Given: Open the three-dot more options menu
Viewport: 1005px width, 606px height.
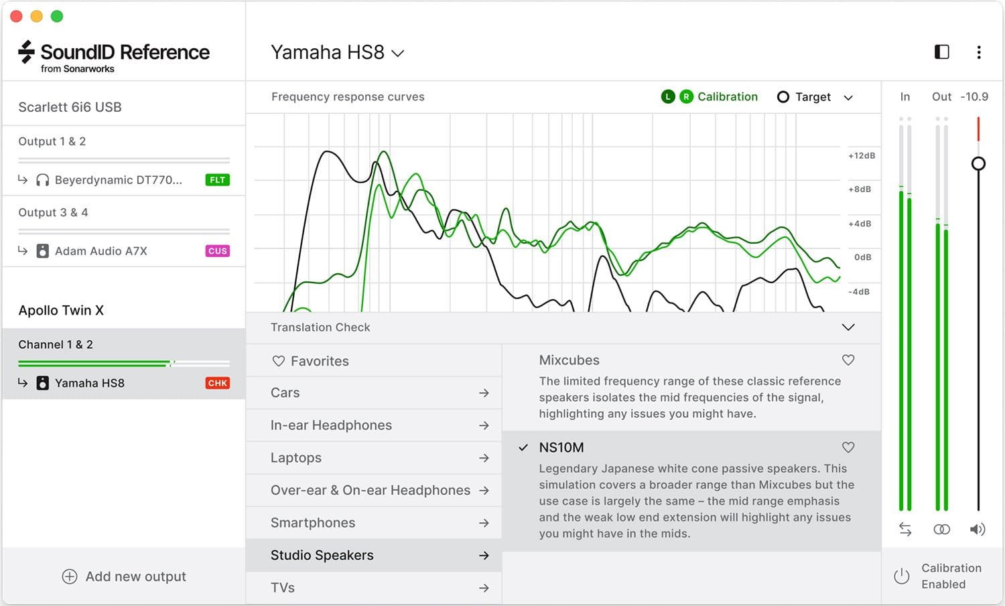Looking at the screenshot, I should pos(979,52).
